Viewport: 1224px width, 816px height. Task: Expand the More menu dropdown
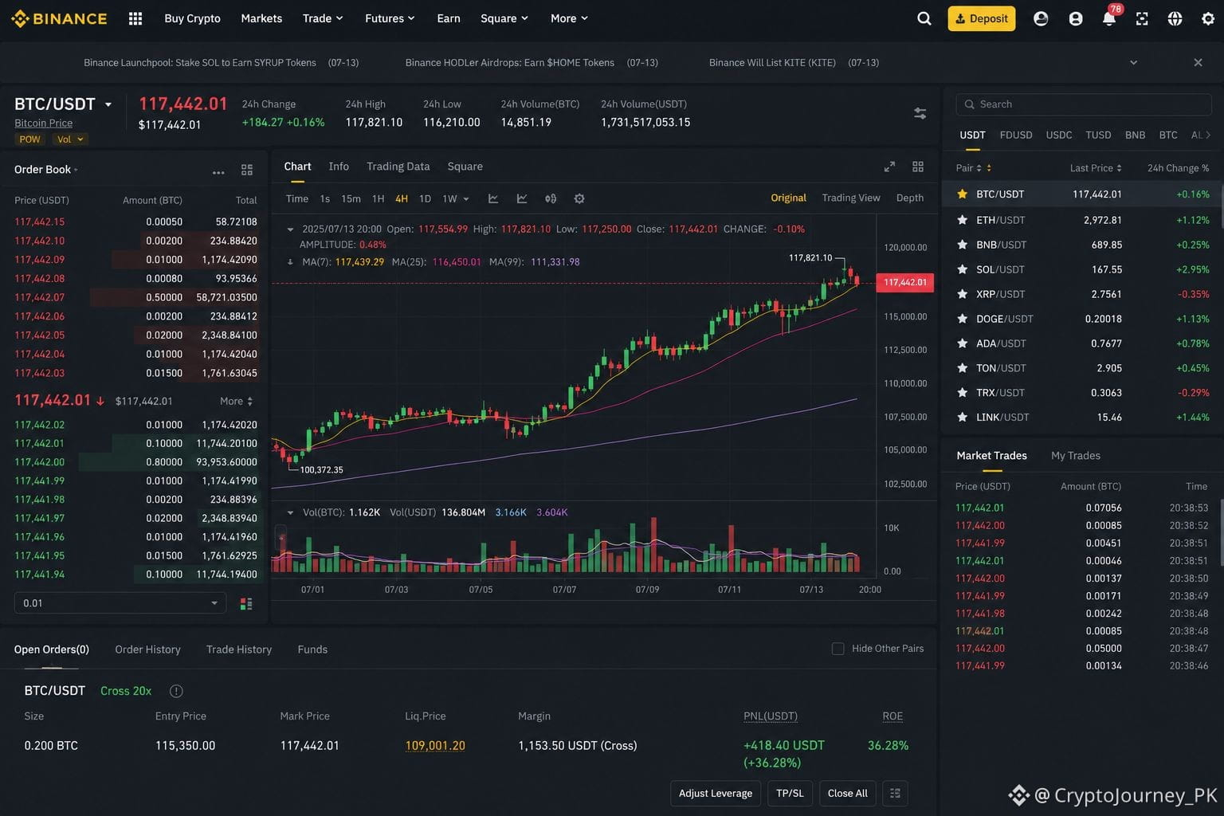pyautogui.click(x=569, y=18)
